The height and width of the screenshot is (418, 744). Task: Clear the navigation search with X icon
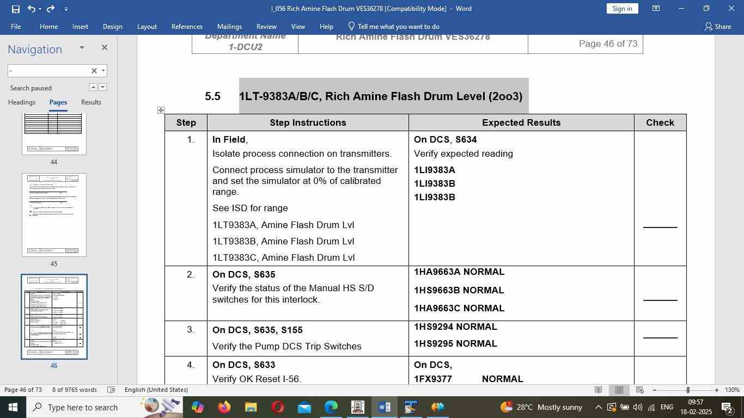pos(94,71)
